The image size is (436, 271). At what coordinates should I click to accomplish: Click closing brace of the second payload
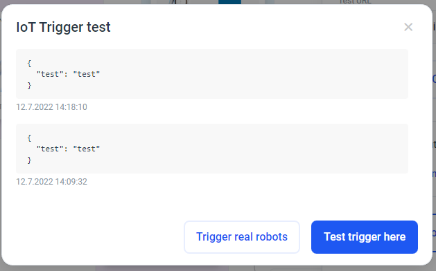tap(29, 160)
